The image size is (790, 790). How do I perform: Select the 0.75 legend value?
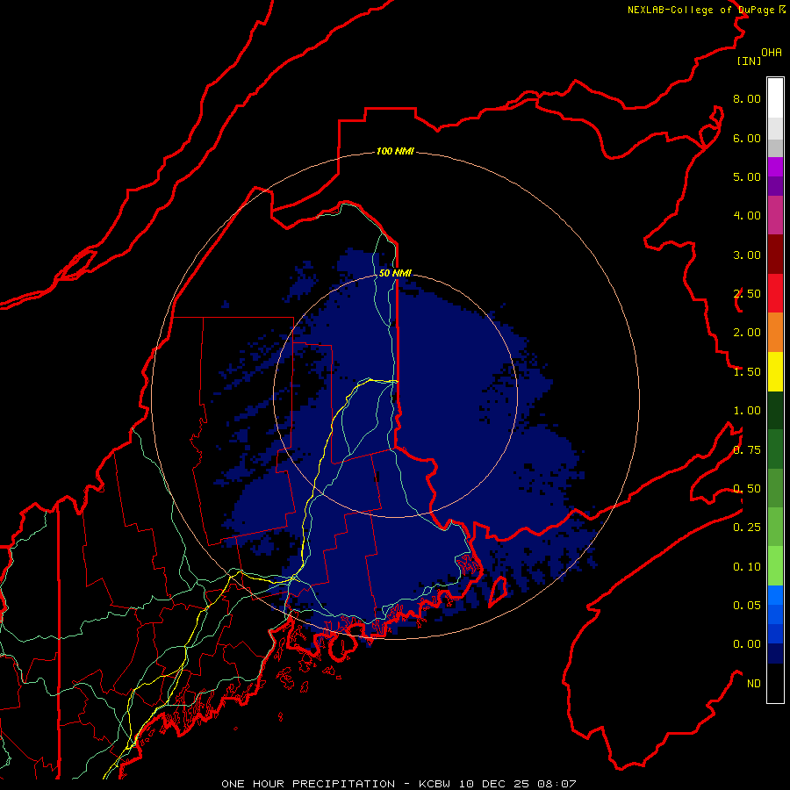pos(747,450)
